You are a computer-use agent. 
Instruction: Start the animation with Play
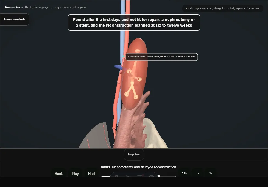(x=75, y=174)
